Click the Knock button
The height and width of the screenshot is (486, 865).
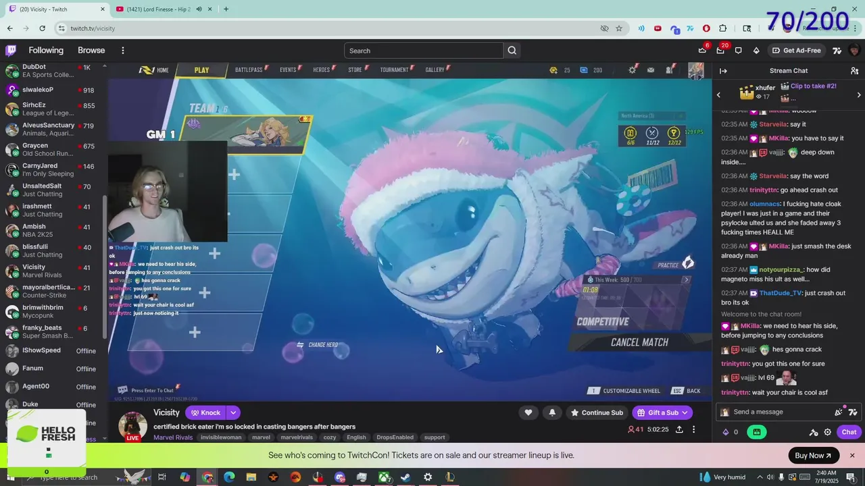[x=205, y=412]
